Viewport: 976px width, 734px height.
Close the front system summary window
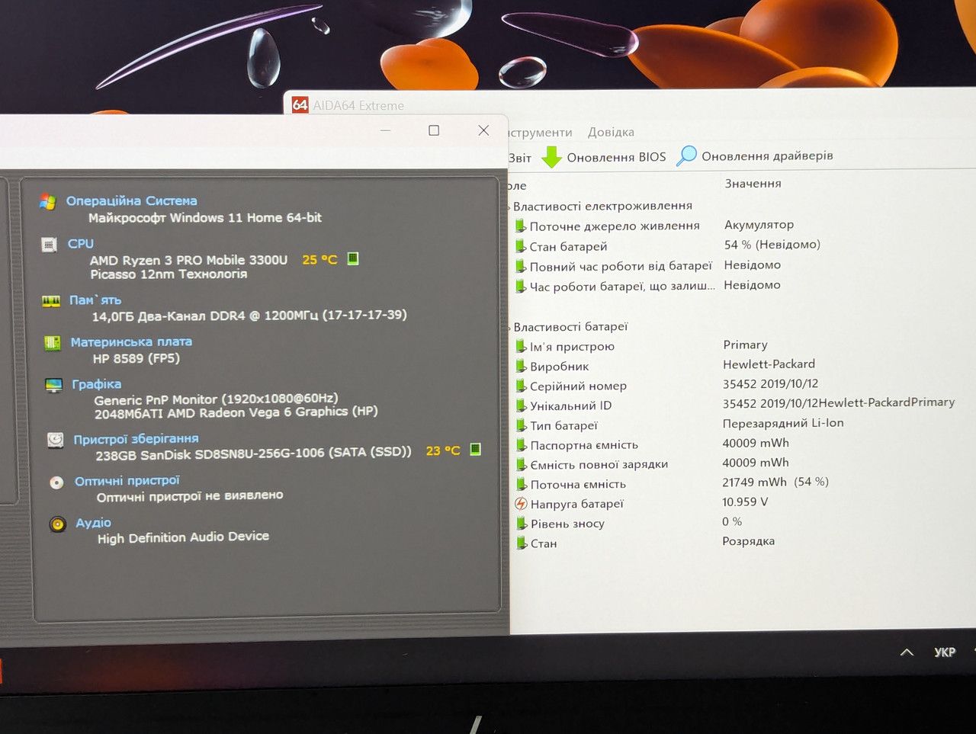(x=483, y=130)
